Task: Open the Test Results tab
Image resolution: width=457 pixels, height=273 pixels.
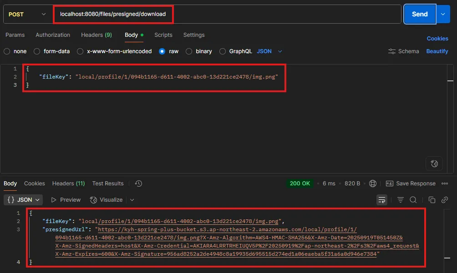Action: 108,184
